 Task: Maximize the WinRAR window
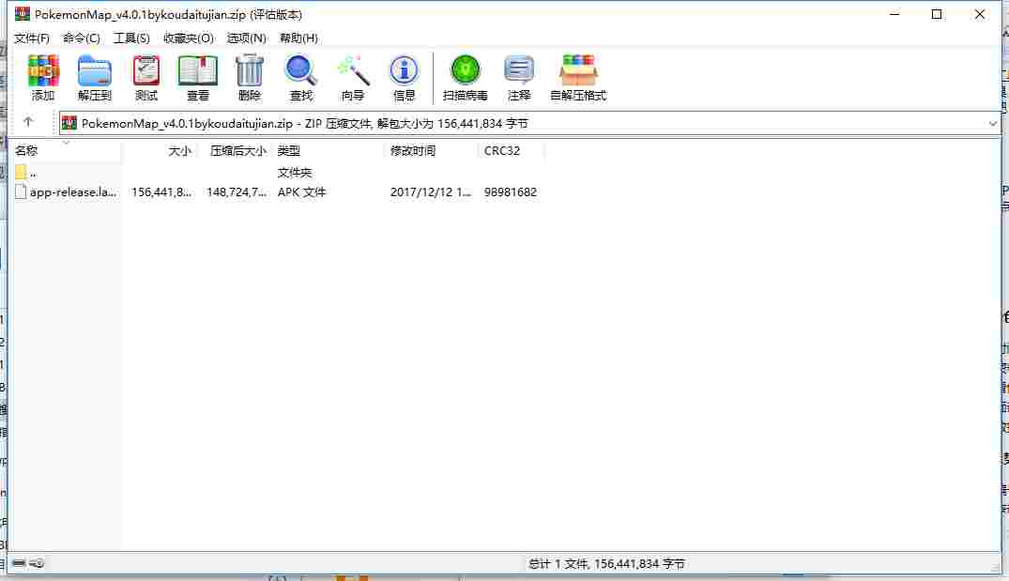[x=937, y=14]
